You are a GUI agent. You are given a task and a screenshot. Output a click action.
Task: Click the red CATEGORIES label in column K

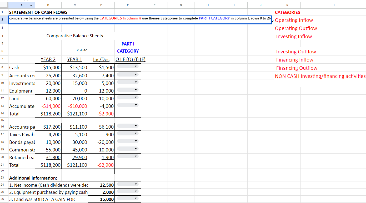coord(287,12)
